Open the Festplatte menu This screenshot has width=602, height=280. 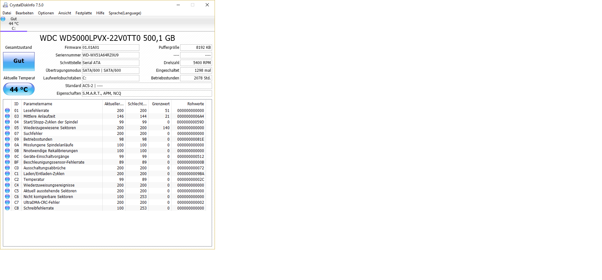(84, 13)
